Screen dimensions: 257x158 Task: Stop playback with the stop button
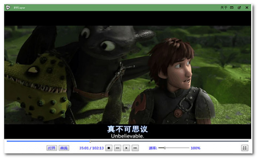109,148
